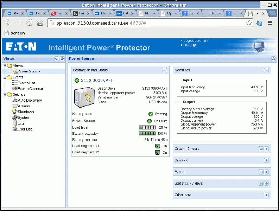Click the Events Calendar tree icon
Screen dimensions: 279x211
15,88
